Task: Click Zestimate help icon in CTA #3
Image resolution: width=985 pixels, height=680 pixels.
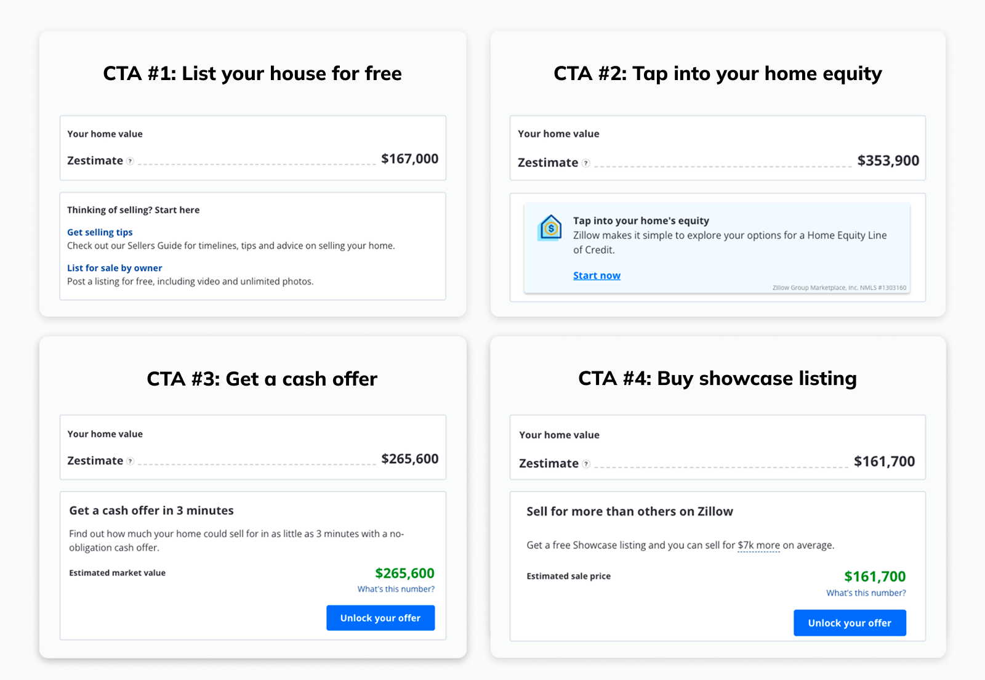Action: [130, 461]
